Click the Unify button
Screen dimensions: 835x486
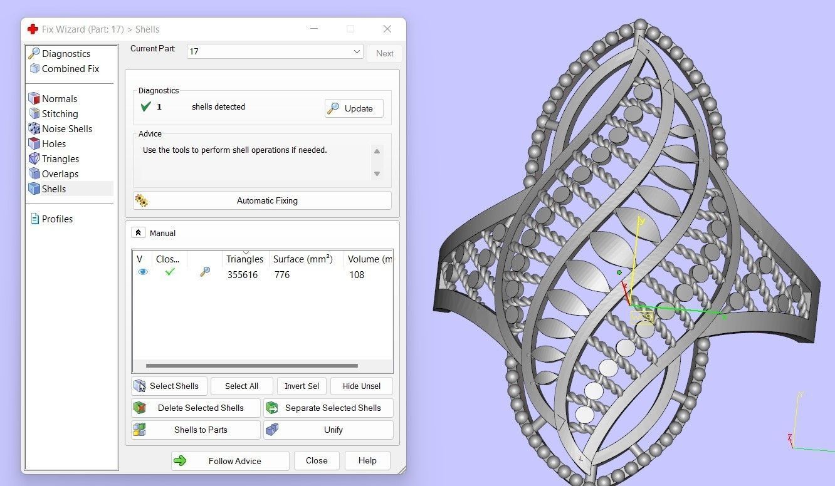[x=328, y=430]
